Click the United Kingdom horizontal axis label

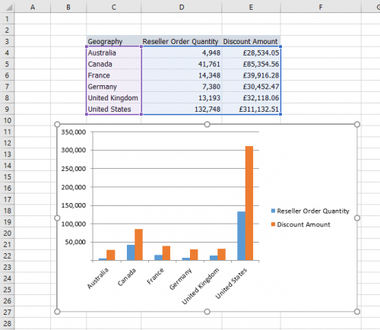pyautogui.click(x=201, y=286)
